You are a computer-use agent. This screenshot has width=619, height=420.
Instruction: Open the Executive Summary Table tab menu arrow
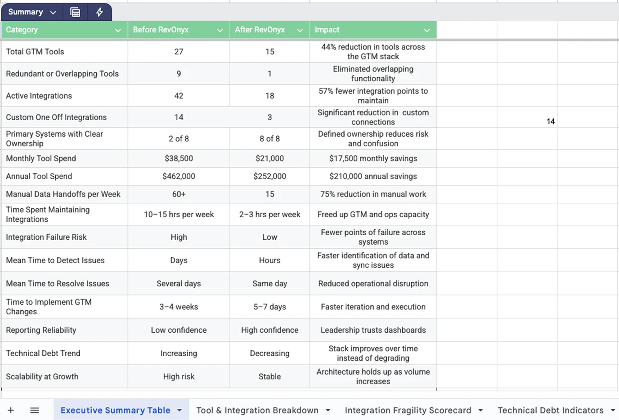pos(179,410)
